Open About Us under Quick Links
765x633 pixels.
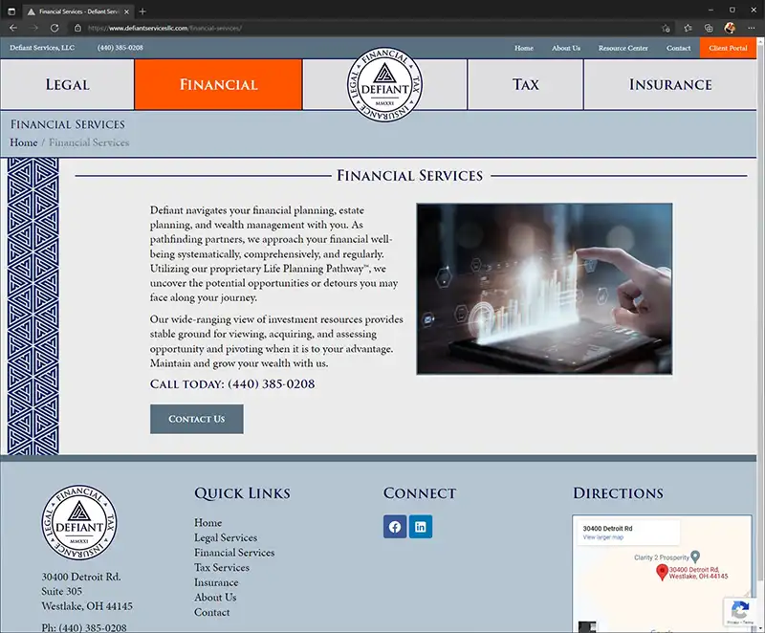pyautogui.click(x=215, y=598)
